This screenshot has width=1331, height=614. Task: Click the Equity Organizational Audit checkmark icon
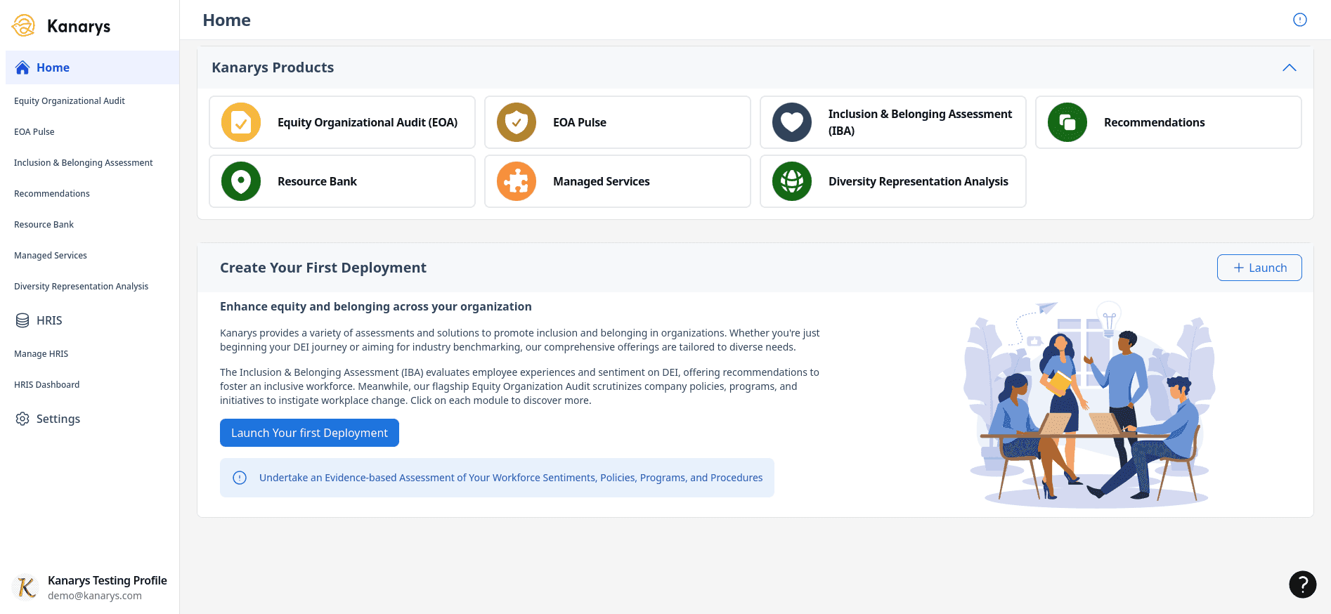(x=241, y=122)
